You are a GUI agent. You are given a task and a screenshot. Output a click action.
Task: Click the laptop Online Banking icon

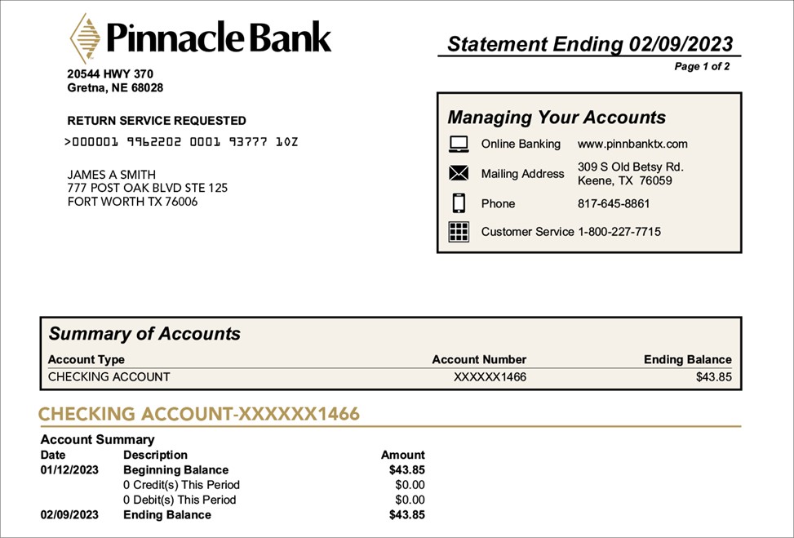pyautogui.click(x=459, y=145)
